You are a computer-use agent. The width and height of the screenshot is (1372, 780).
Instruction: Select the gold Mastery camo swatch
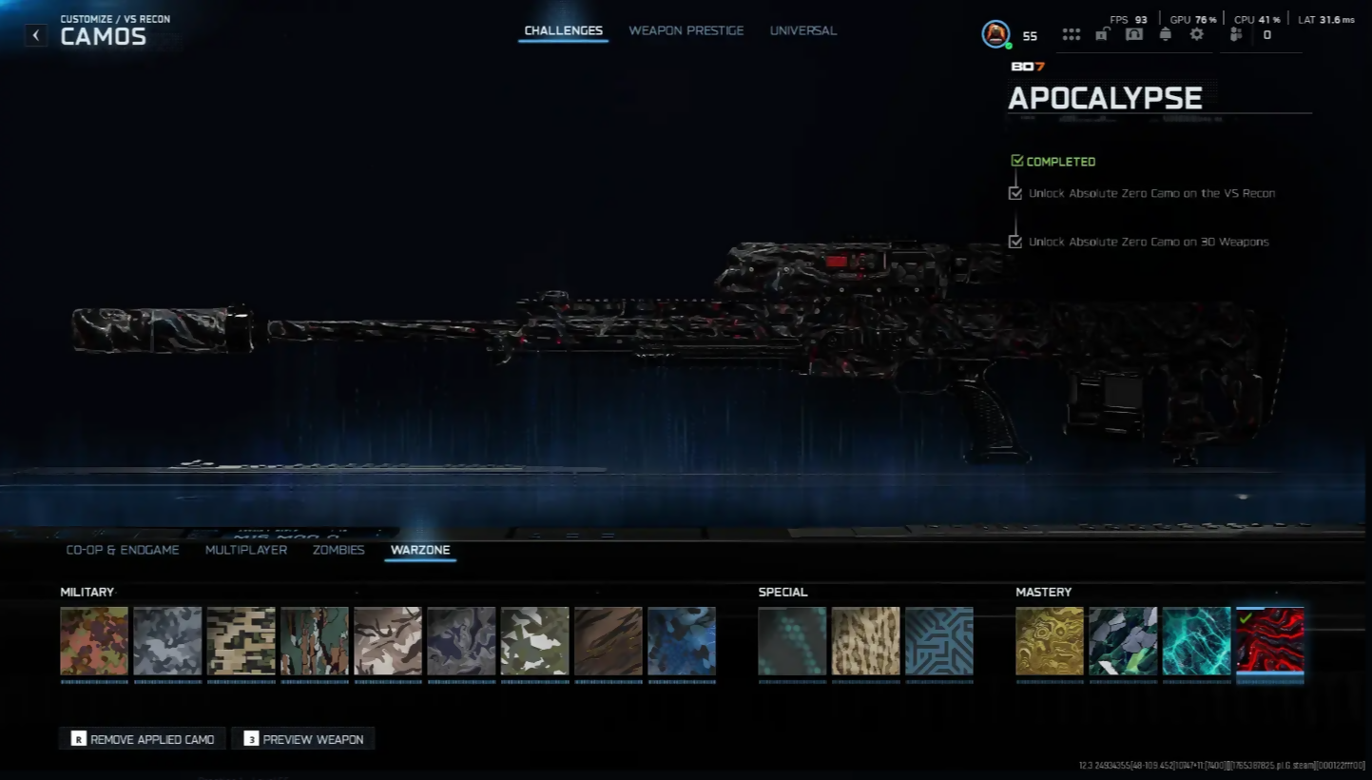[x=1050, y=641]
